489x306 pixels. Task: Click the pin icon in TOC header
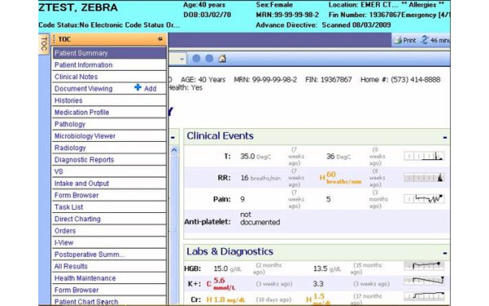[x=160, y=39]
